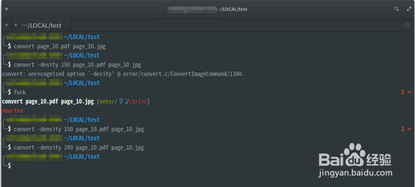
Task: Add a new terminal tab
Action: point(6,25)
